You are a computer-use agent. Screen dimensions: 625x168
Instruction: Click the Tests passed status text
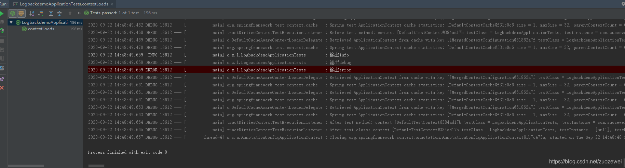coord(124,13)
